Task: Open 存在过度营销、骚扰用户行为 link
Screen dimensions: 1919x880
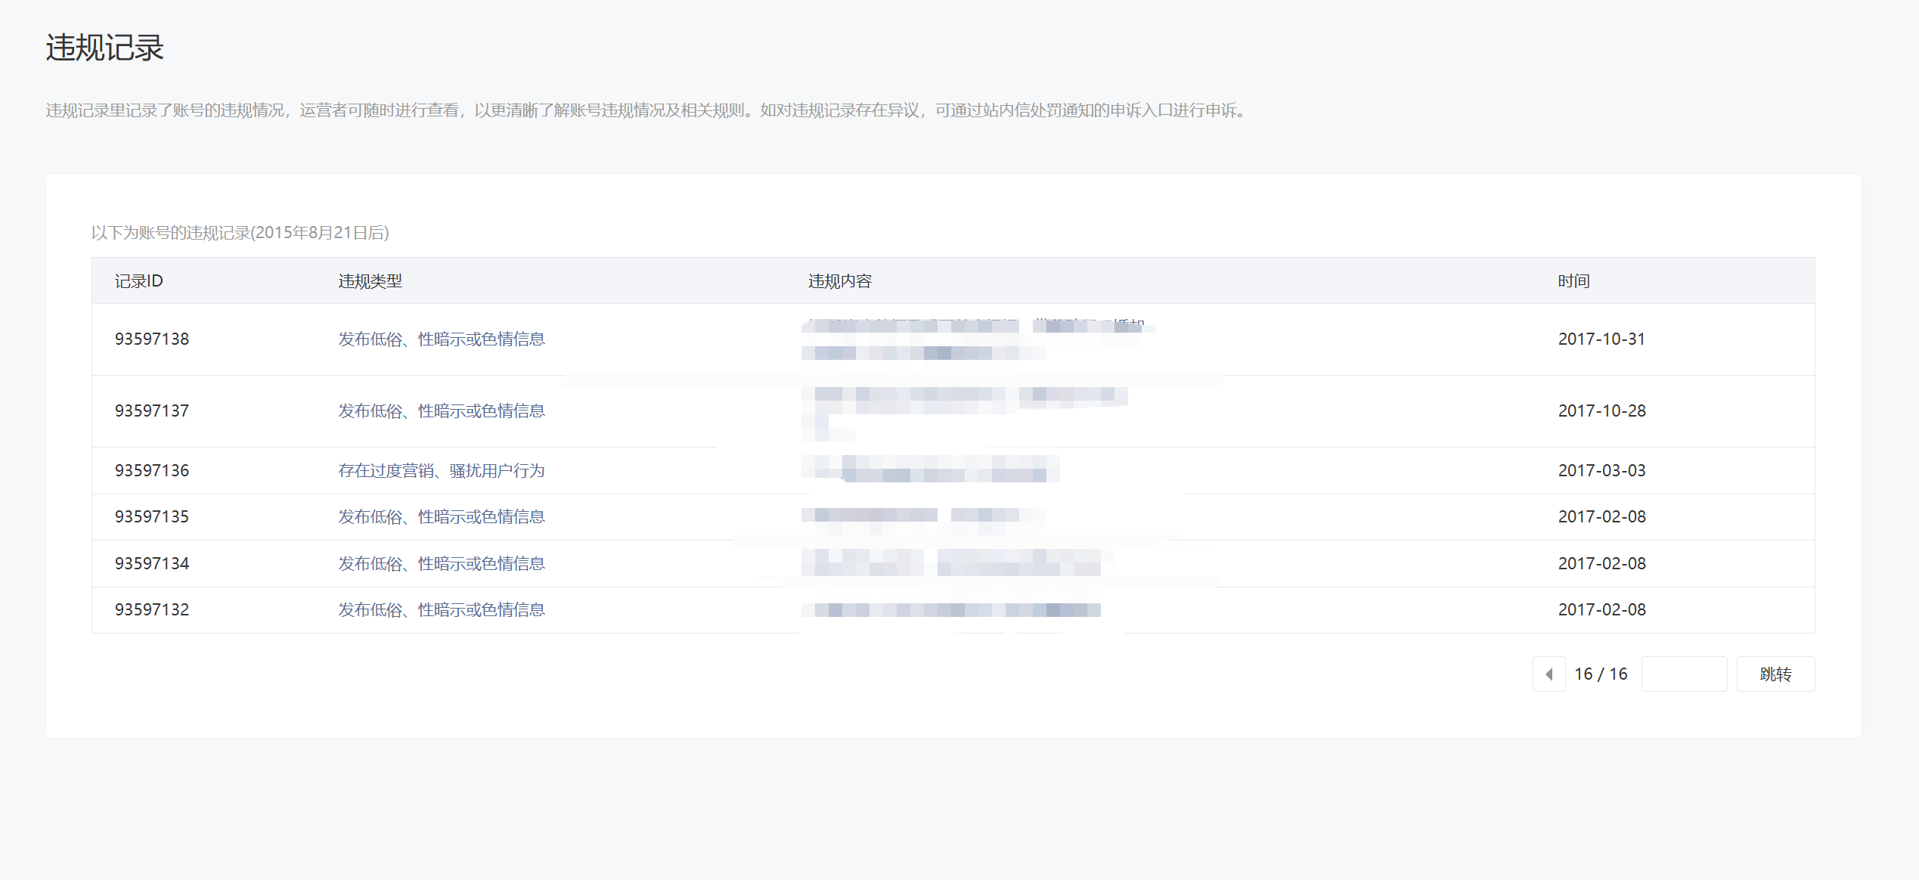Action: click(442, 470)
